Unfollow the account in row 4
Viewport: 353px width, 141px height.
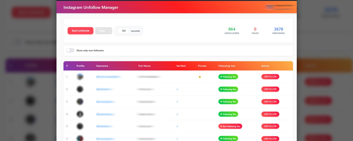(270, 114)
